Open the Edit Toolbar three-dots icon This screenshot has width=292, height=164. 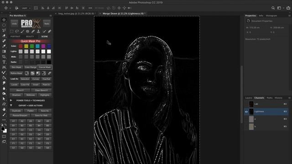coord(4,120)
